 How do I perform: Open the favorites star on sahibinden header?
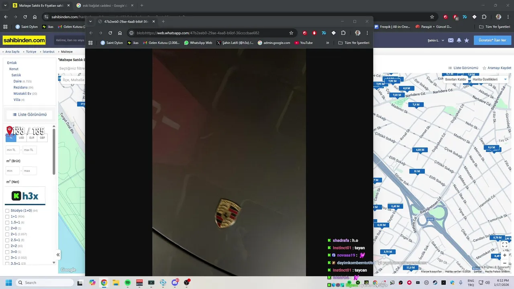pyautogui.click(x=467, y=40)
